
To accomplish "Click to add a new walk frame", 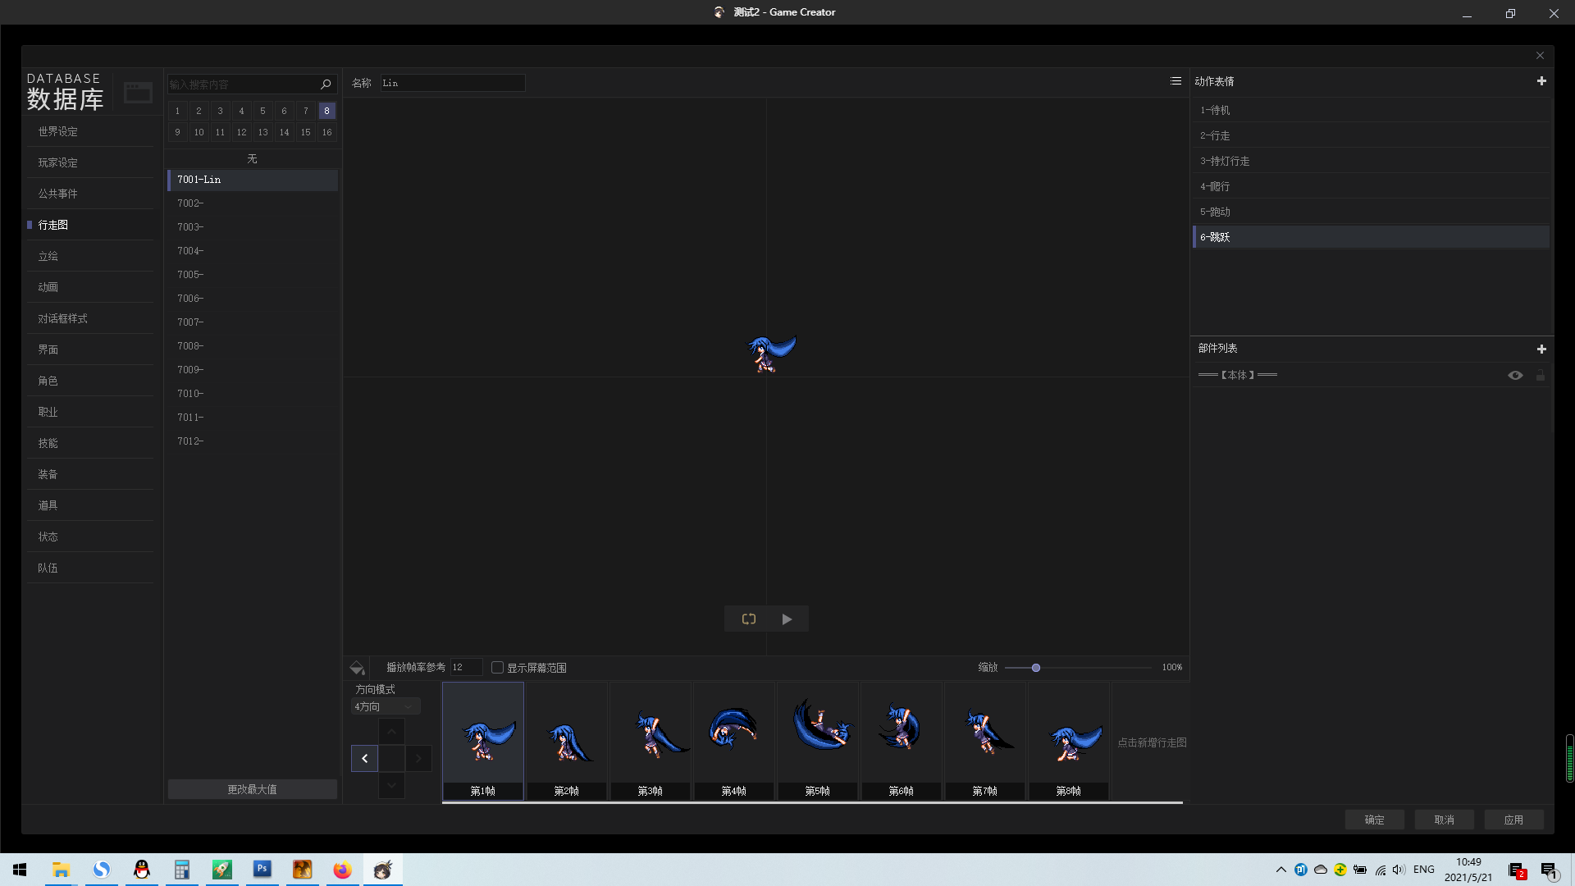I will (1152, 742).
